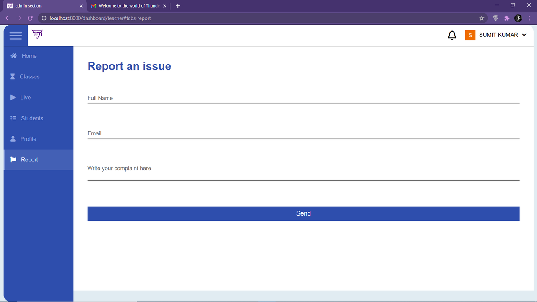Switch to the Gmail Welcome browser tab
The width and height of the screenshot is (537, 302).
coord(128,6)
